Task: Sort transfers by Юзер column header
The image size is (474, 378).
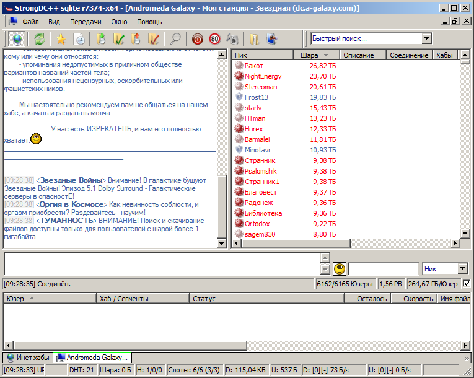Action: 50,299
